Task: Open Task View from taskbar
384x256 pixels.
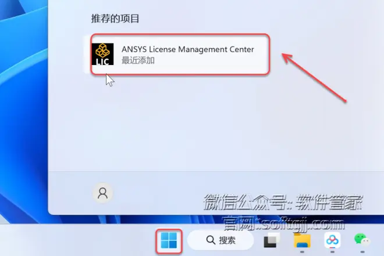Action: point(272,240)
